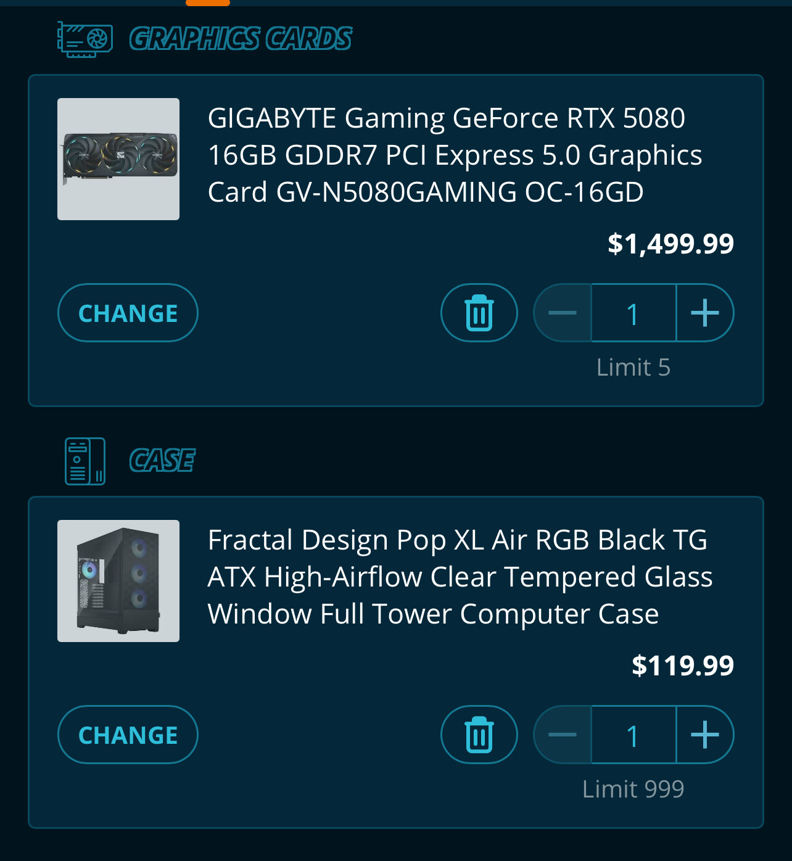Delete the GIGABYTE RTX 5080 item
The width and height of the screenshot is (792, 861).
click(x=479, y=313)
